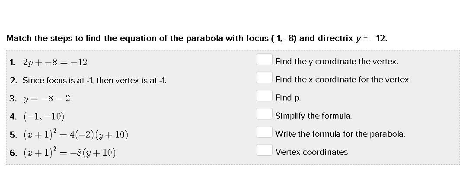Click the number 1. list marker
Viewport: 466px width, 185px height.
(12, 62)
